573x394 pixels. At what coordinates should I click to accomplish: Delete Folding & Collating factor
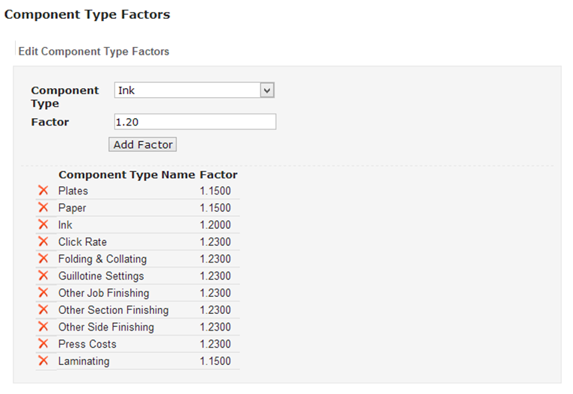pyautogui.click(x=43, y=259)
